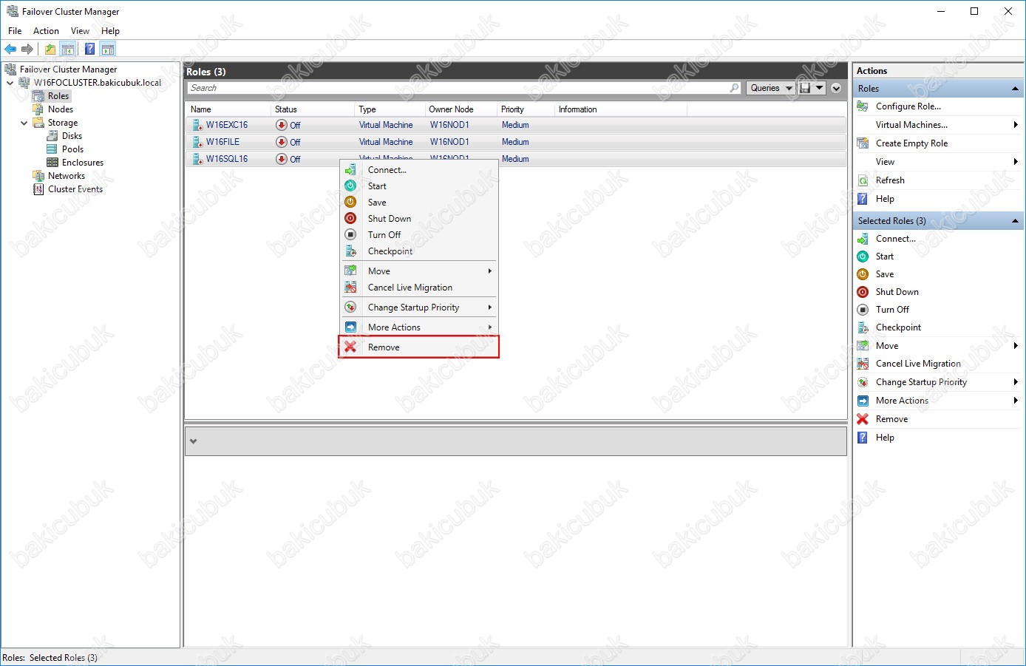
Task: Collapse the W16FOCLUSTER.bakicubuk.local tree node
Action: (10, 83)
